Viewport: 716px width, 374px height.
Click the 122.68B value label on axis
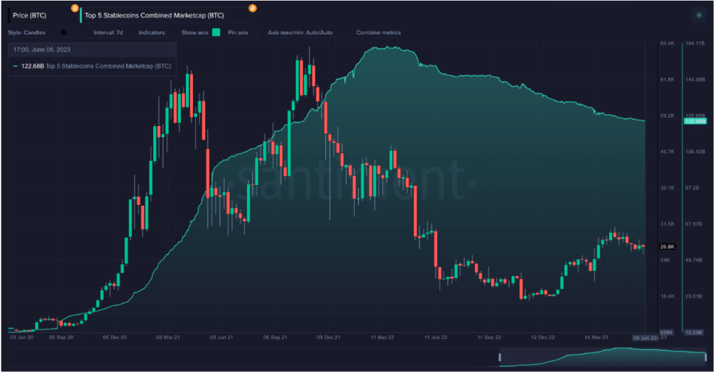(x=694, y=121)
